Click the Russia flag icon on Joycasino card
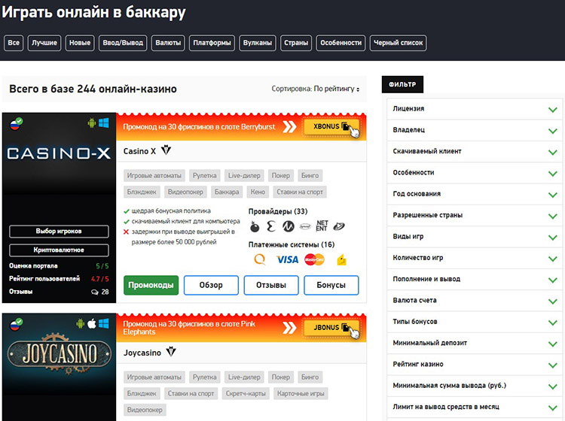The width and height of the screenshot is (565, 421). point(16,324)
